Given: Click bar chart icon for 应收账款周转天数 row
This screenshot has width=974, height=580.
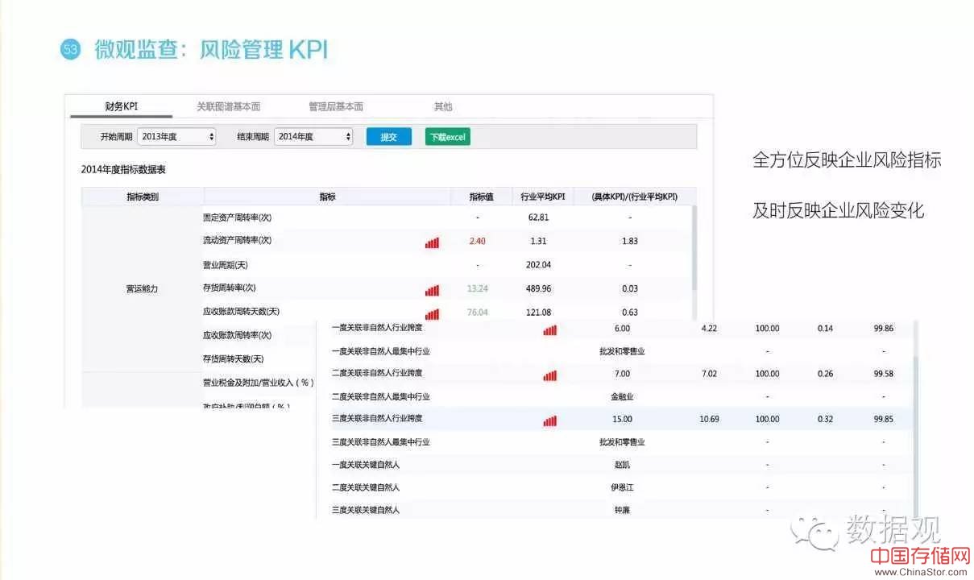Looking at the screenshot, I should (432, 313).
